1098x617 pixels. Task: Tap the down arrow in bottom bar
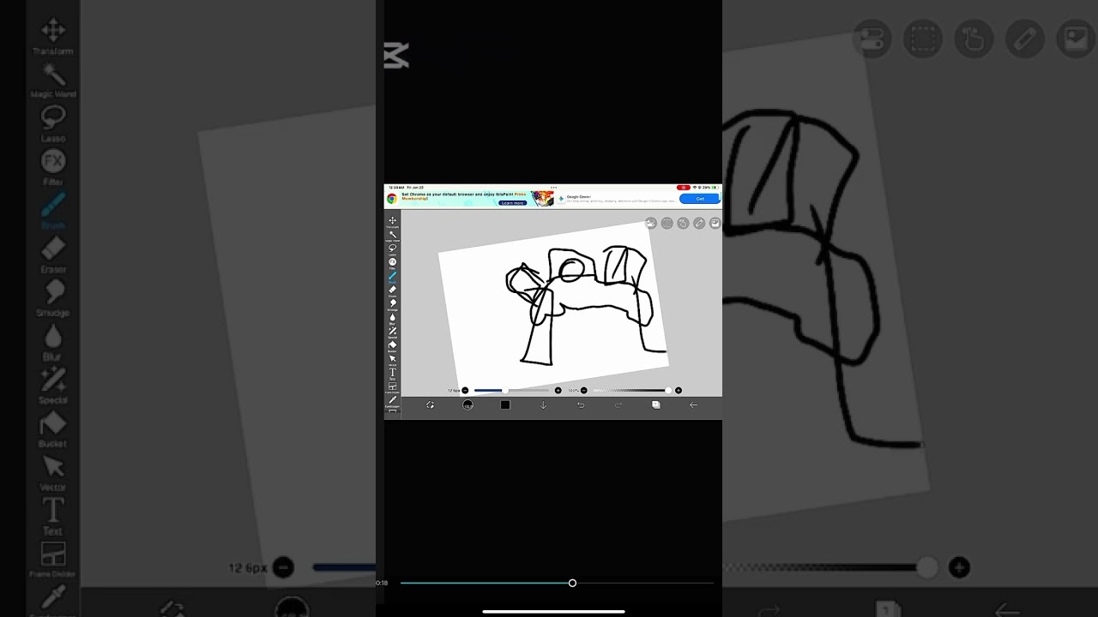[543, 405]
